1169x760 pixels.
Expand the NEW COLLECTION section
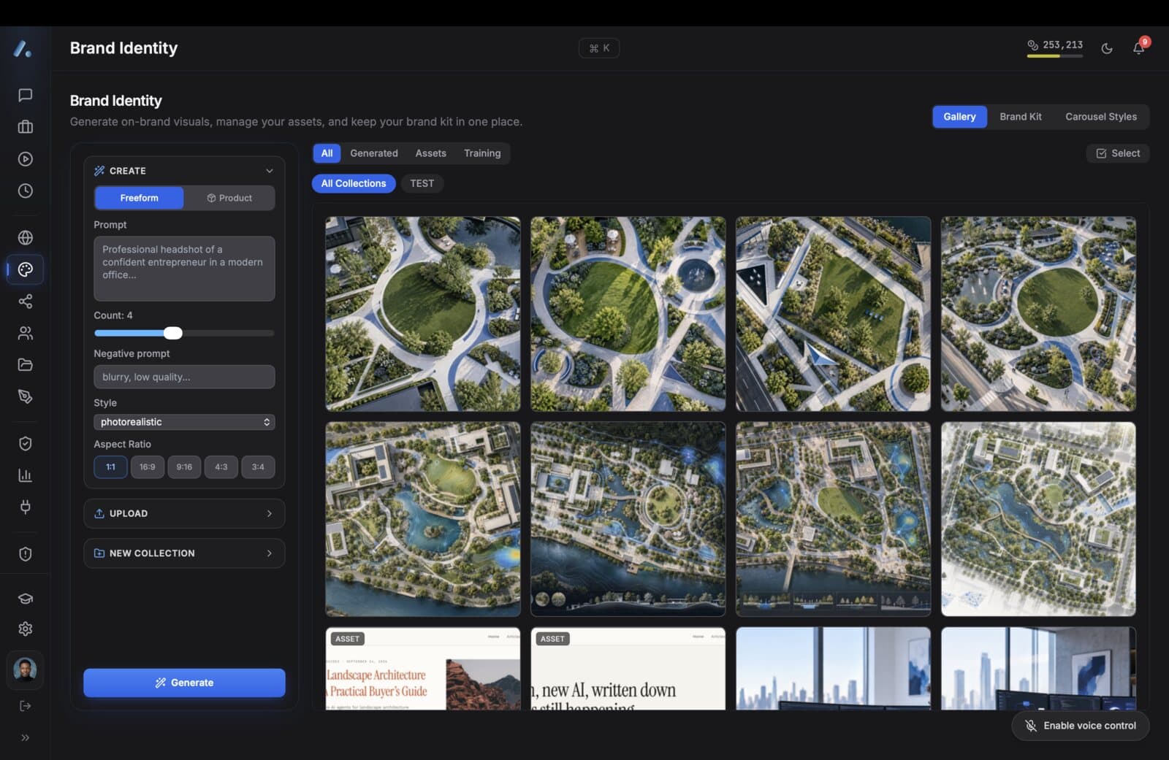click(184, 553)
